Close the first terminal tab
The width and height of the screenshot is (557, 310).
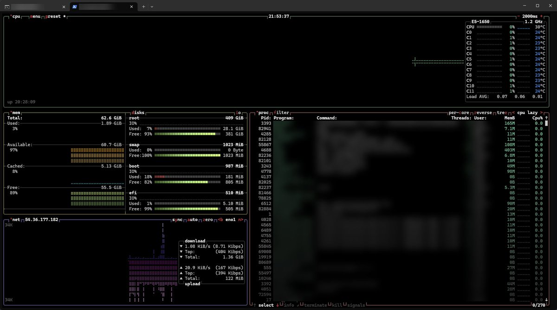tap(63, 6)
